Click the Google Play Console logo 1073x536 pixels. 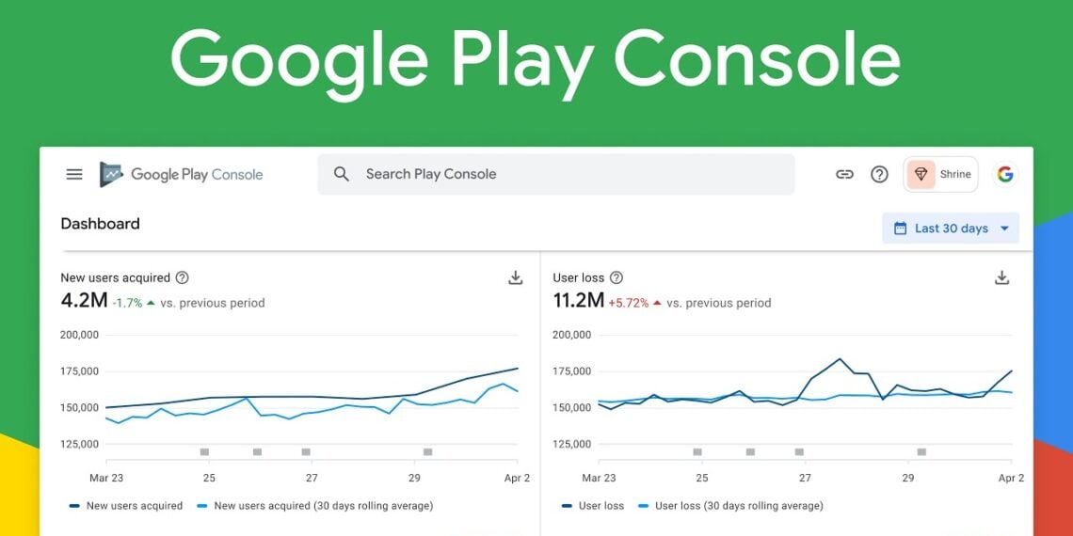point(182,174)
